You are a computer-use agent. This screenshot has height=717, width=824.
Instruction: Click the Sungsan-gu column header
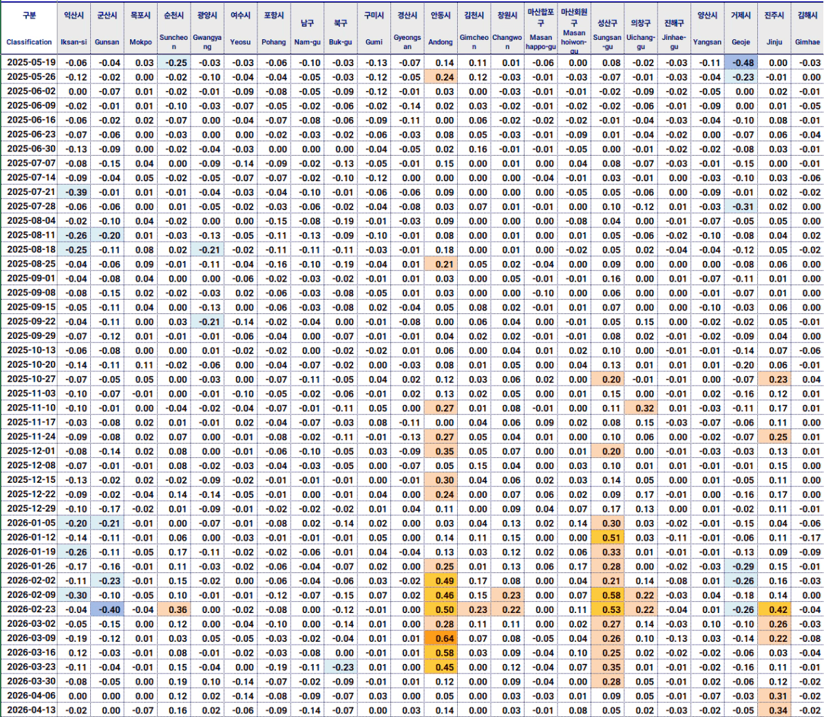pos(607,28)
